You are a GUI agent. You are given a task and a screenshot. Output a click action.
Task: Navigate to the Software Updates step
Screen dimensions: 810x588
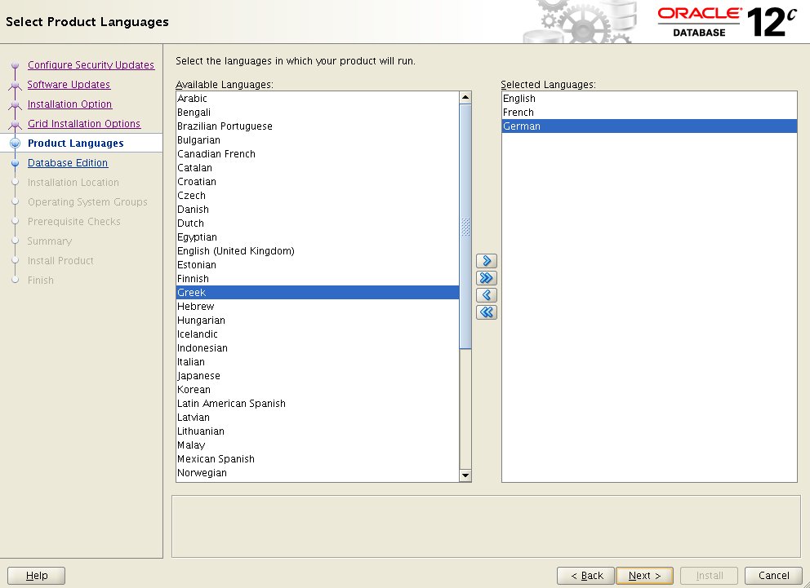69,84
